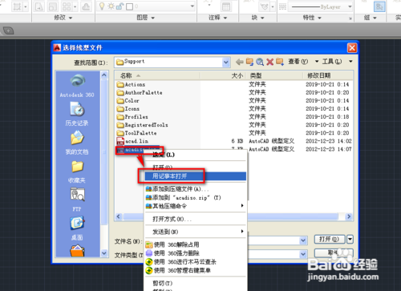
Task: Expand the 查找范围 Support folder dropdown
Action: pos(226,63)
